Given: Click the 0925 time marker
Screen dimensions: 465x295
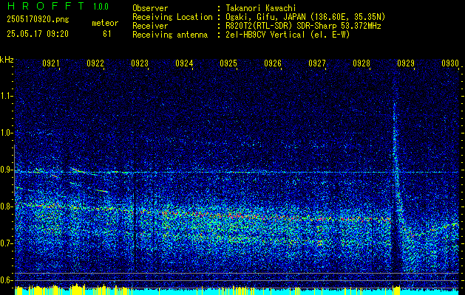Looking at the screenshot, I should 228,63.
